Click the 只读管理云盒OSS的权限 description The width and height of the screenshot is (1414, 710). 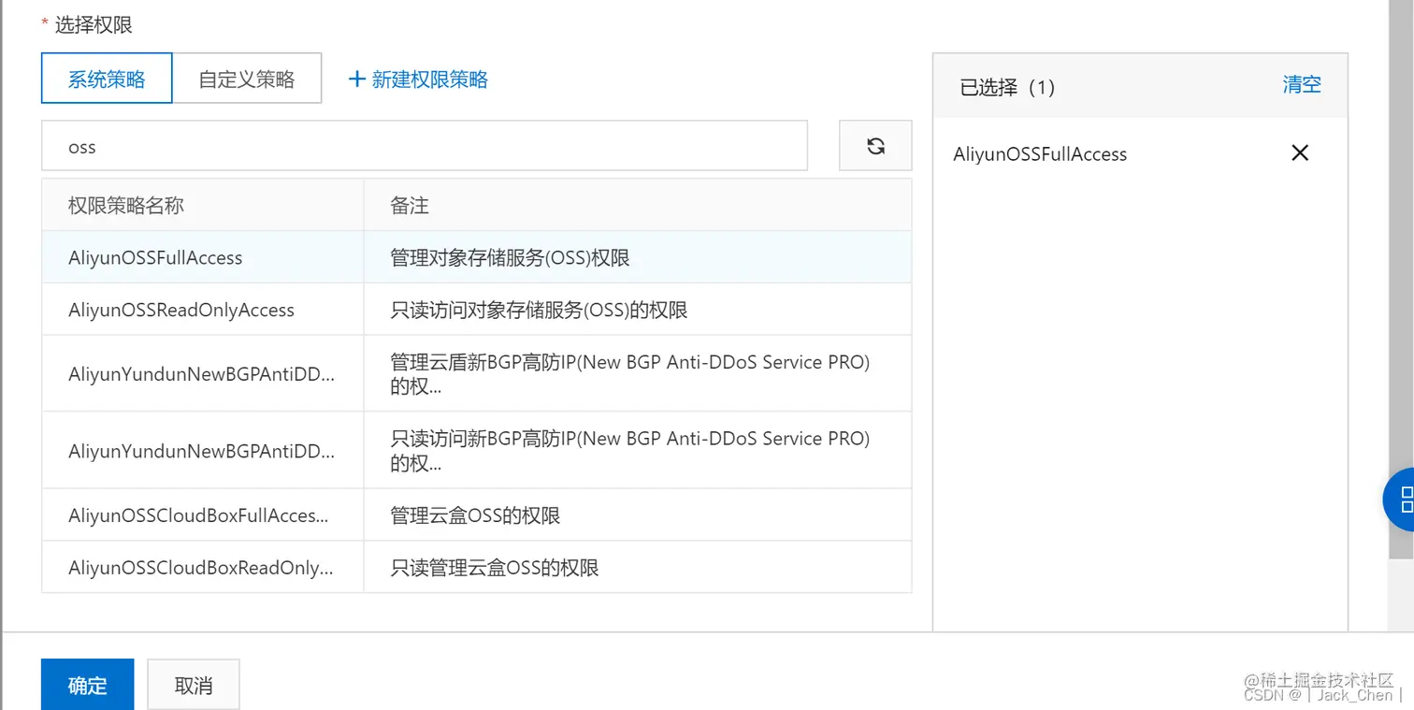click(495, 567)
